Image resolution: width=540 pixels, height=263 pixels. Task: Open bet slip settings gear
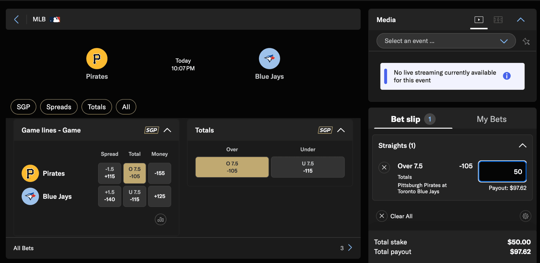click(x=525, y=216)
